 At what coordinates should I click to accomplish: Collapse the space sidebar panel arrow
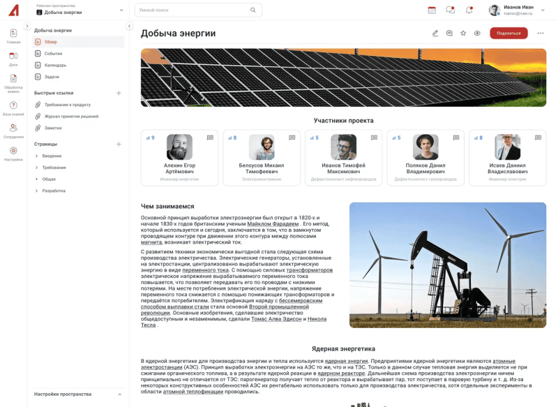(x=129, y=27)
